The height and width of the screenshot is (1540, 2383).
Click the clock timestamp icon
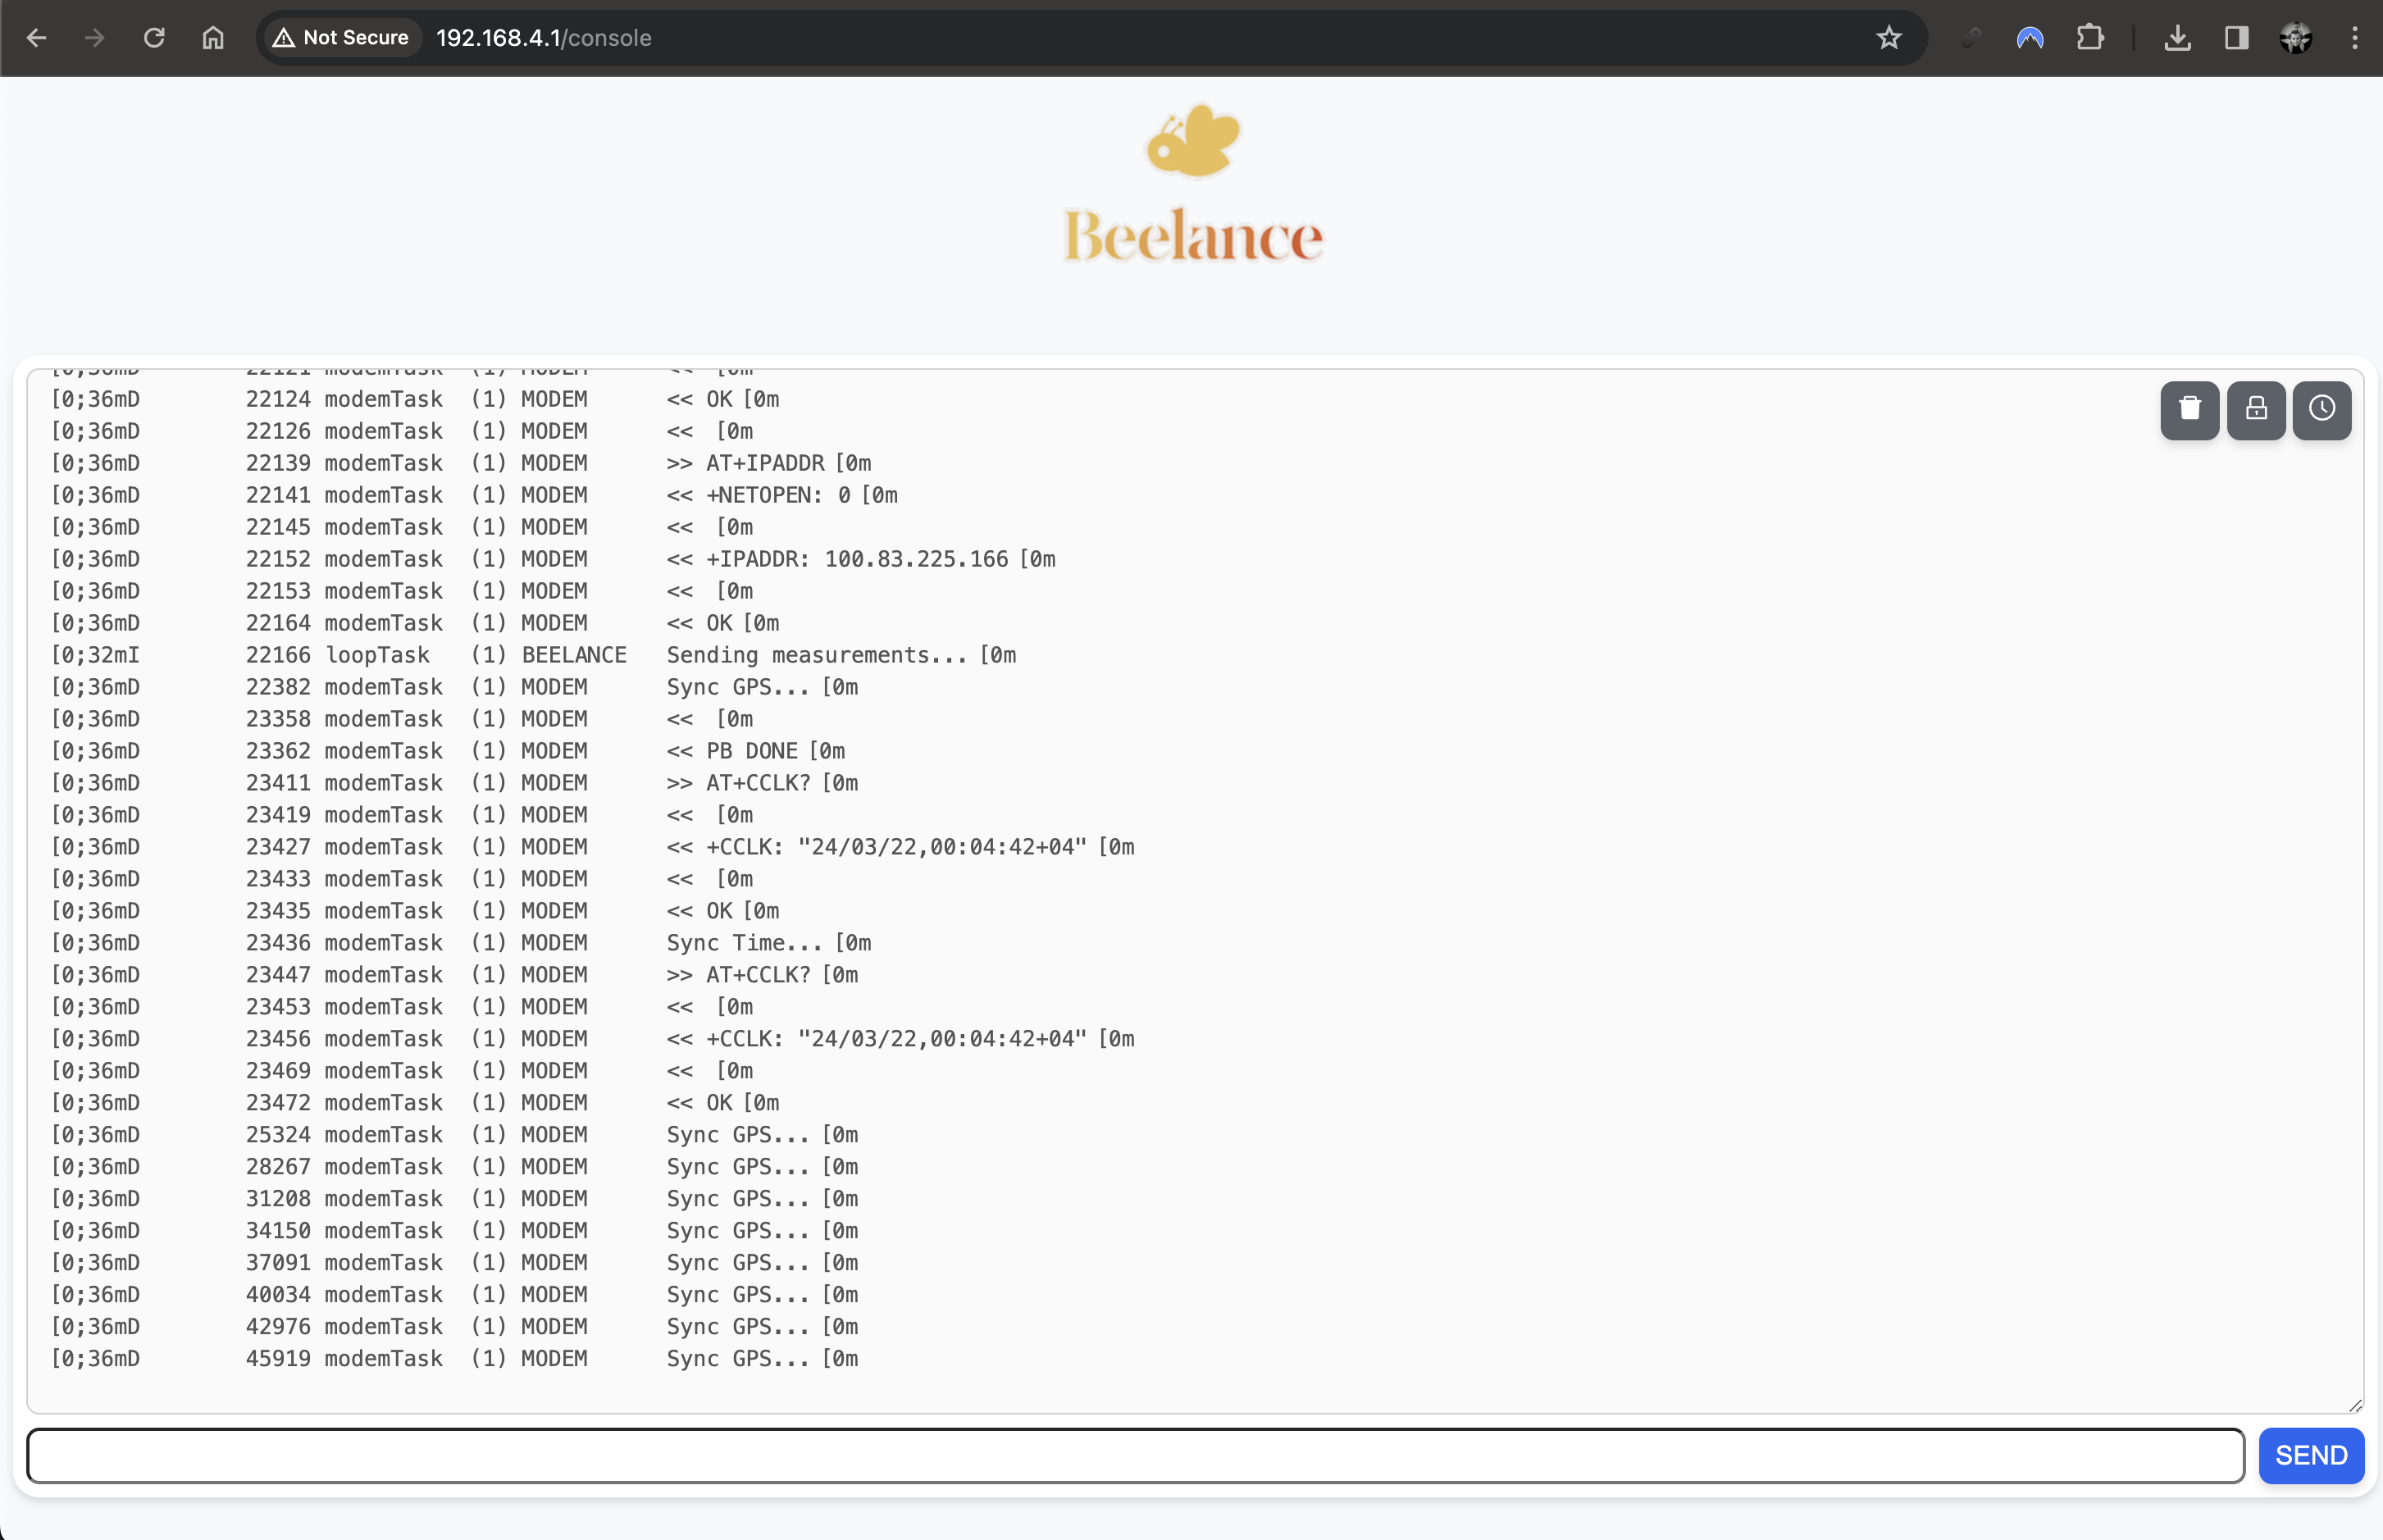pos(2321,409)
